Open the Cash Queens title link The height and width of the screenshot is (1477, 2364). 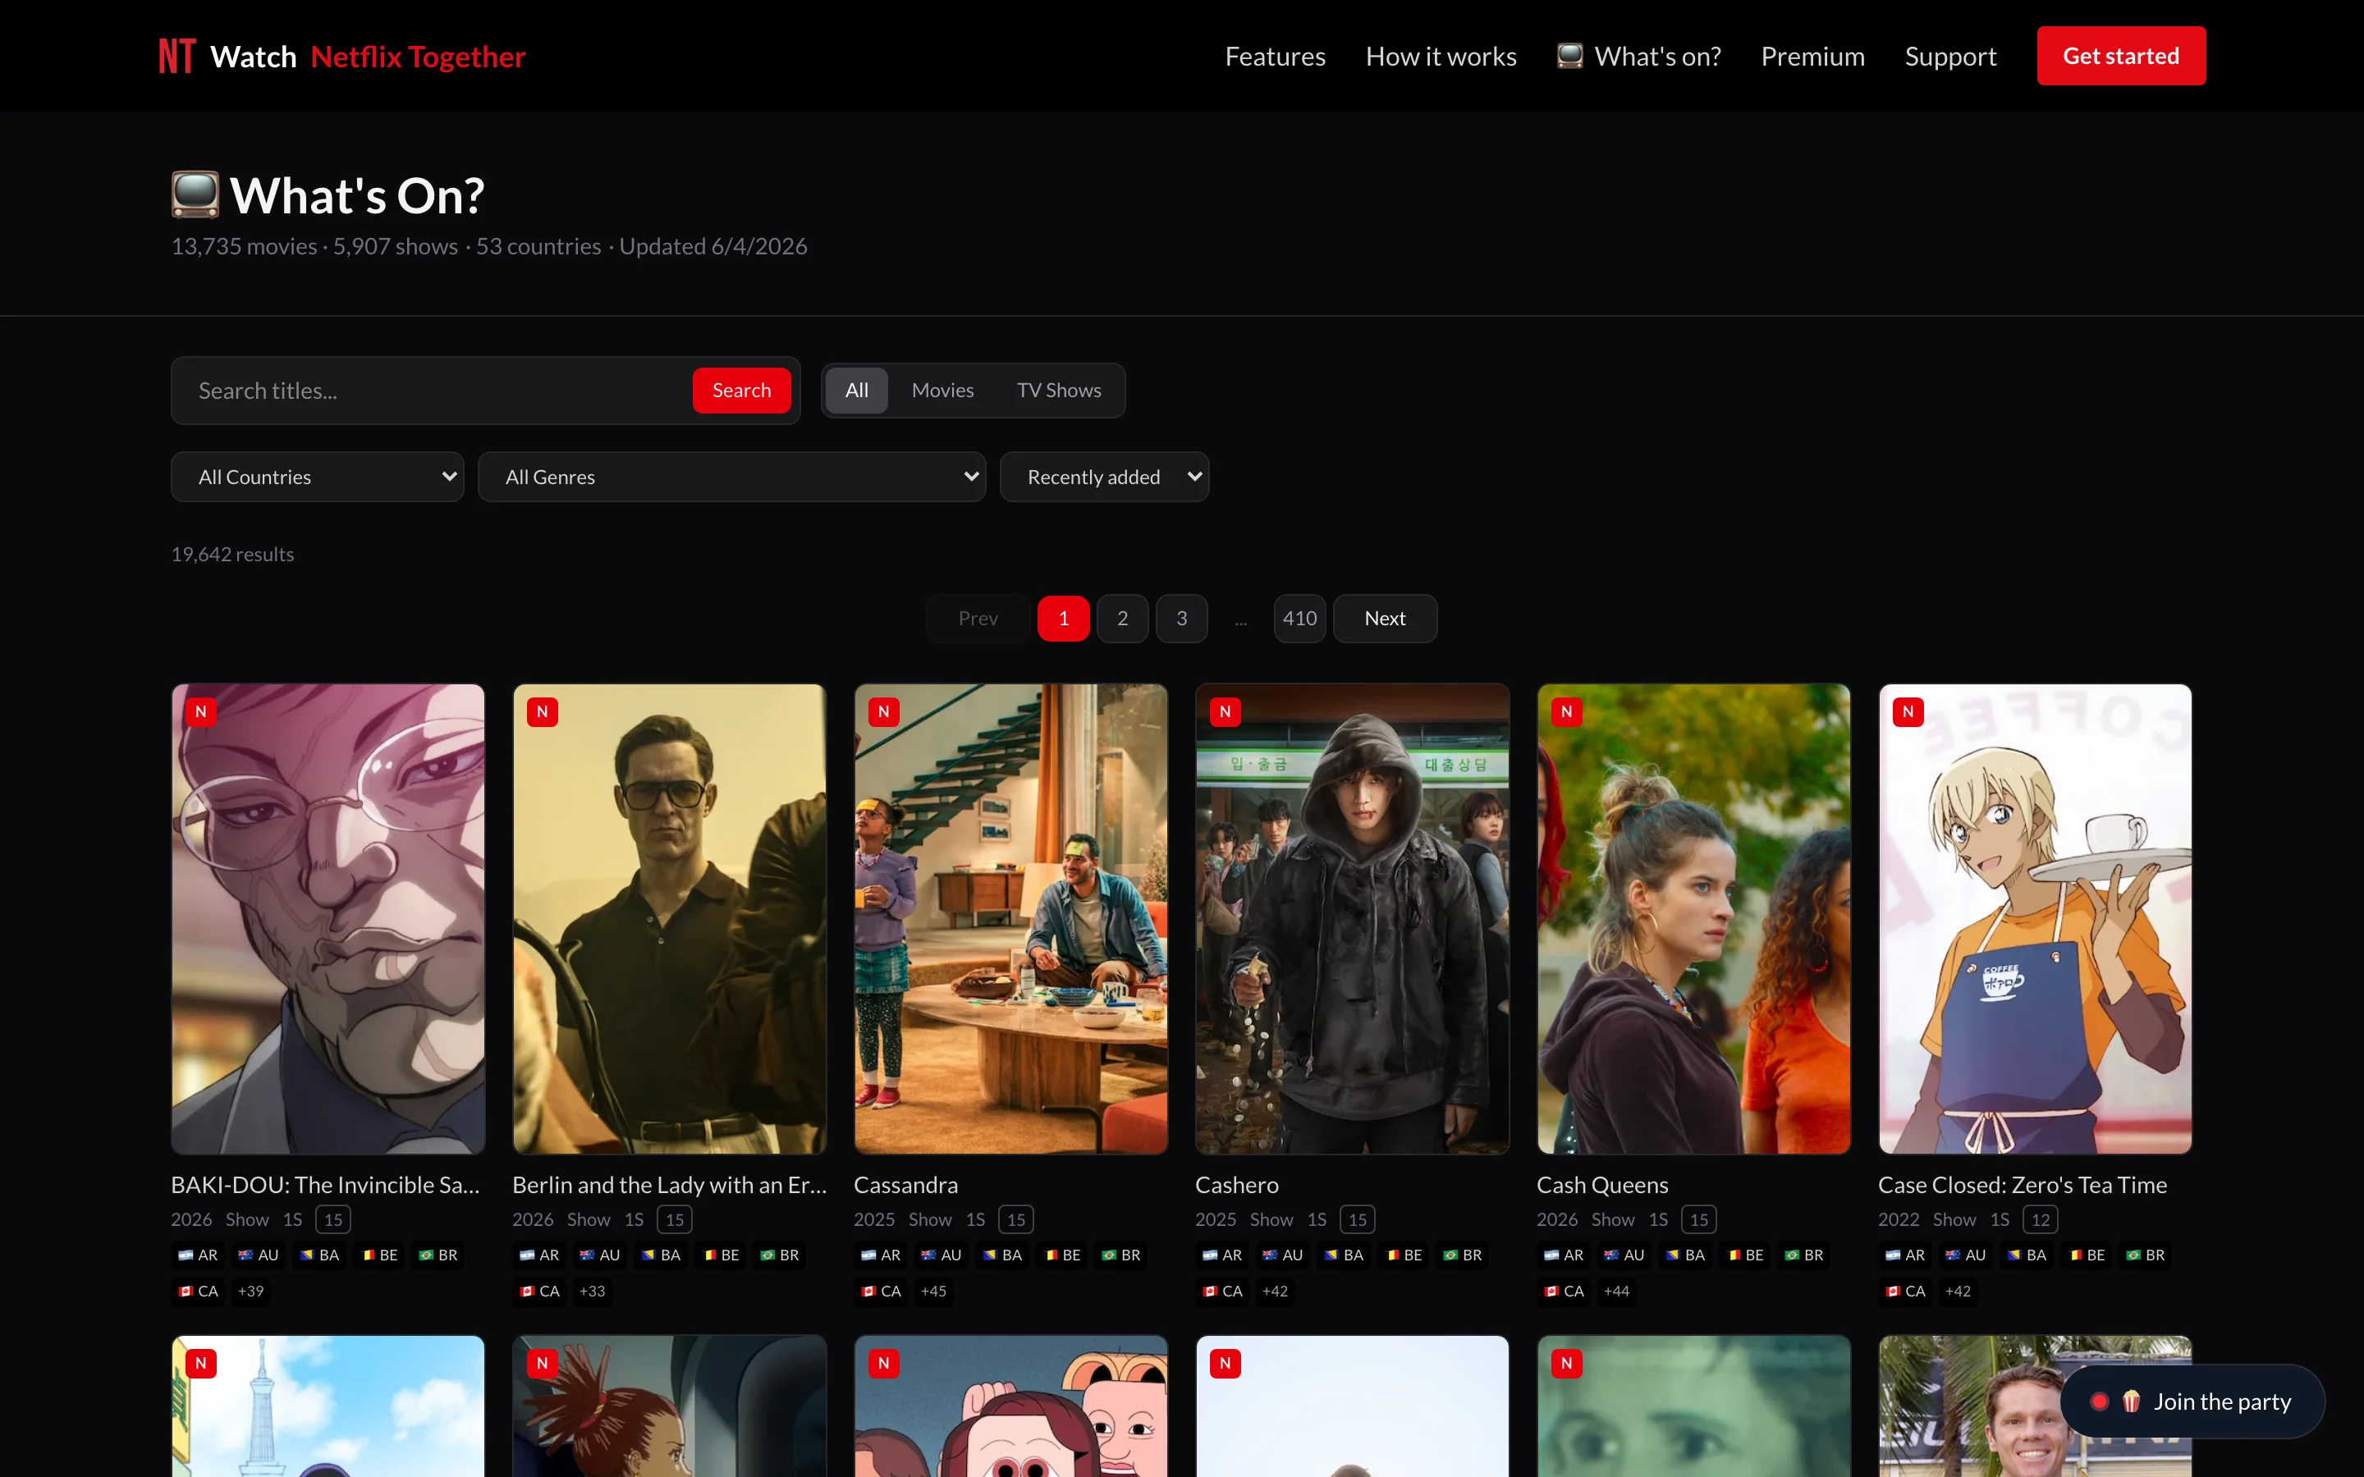coord(1602,1185)
